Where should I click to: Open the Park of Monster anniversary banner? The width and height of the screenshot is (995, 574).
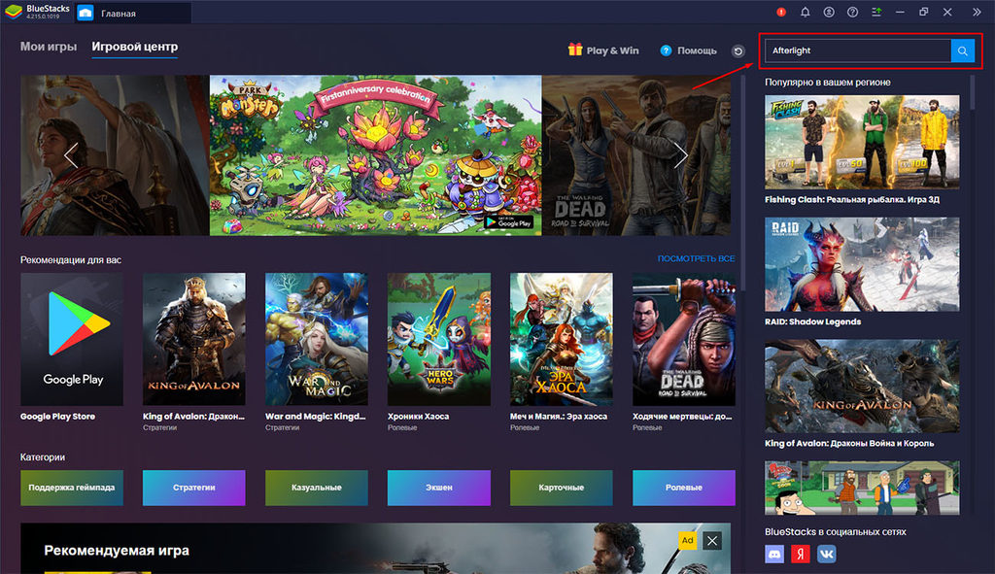[376, 155]
